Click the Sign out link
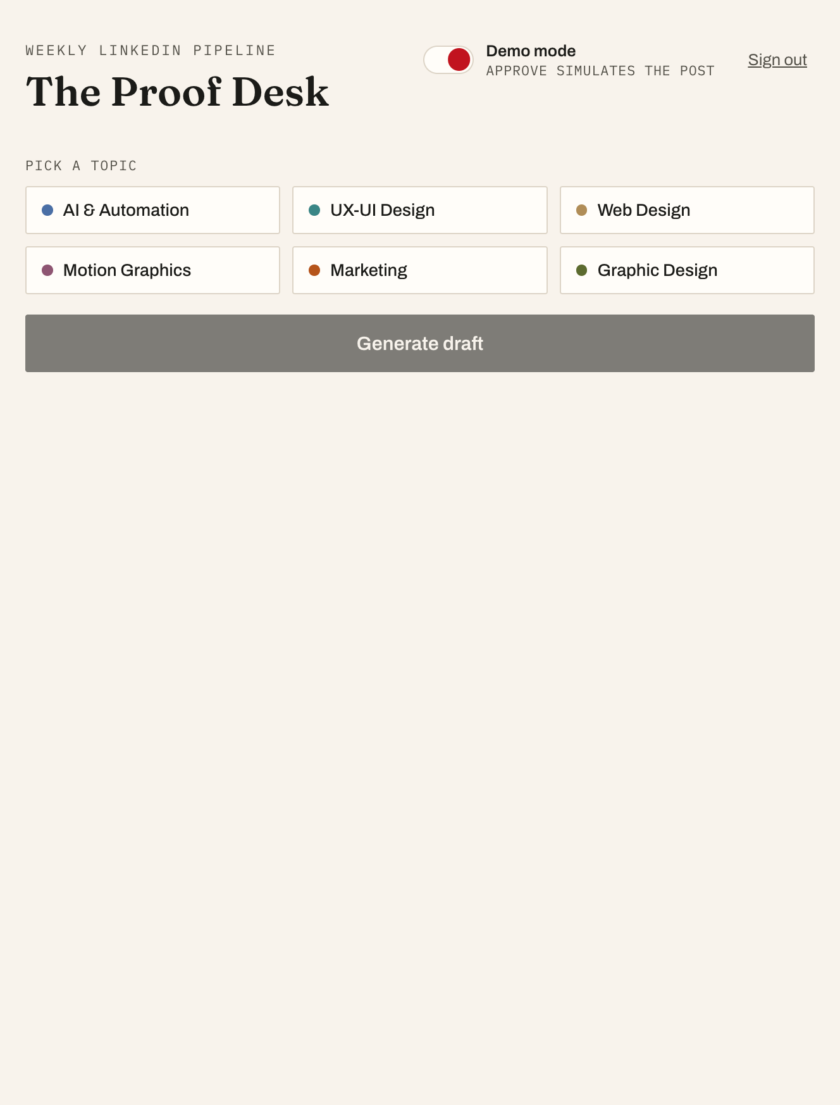The height and width of the screenshot is (1105, 840). (x=777, y=59)
